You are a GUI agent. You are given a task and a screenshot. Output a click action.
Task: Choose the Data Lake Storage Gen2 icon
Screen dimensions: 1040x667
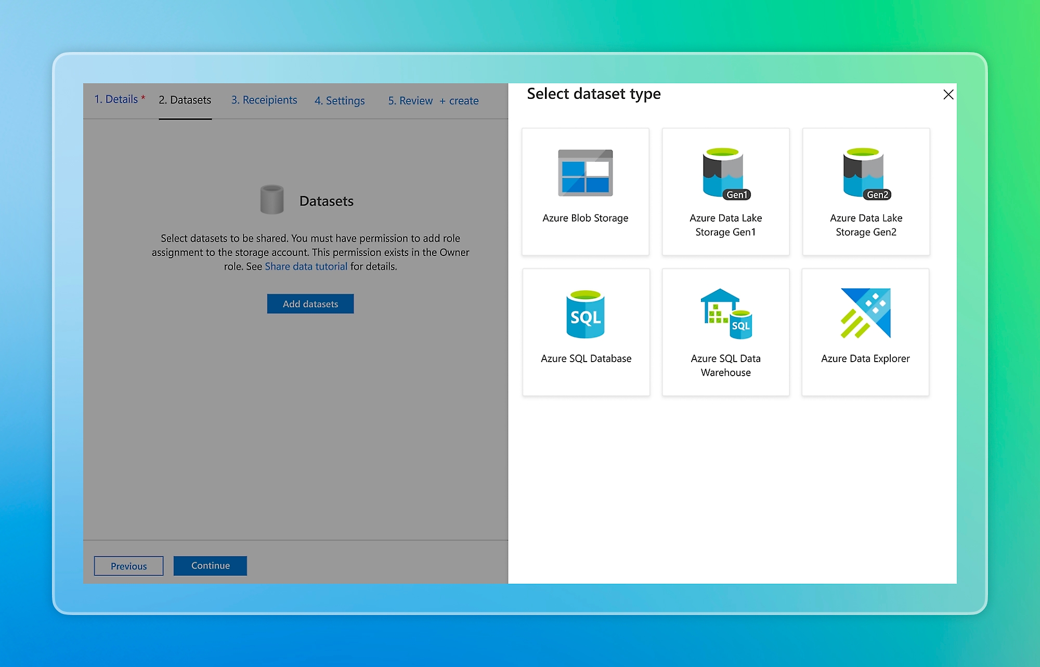[867, 174]
